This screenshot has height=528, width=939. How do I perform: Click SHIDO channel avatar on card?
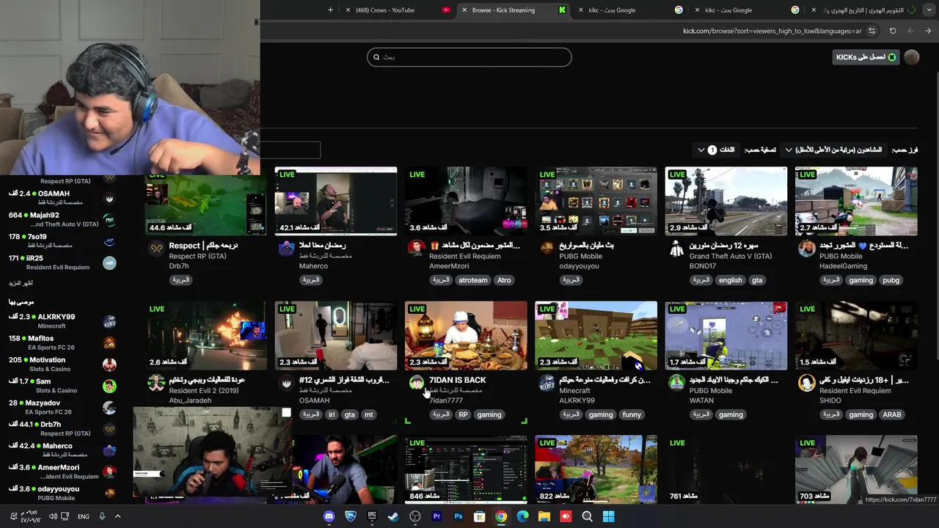807,382
